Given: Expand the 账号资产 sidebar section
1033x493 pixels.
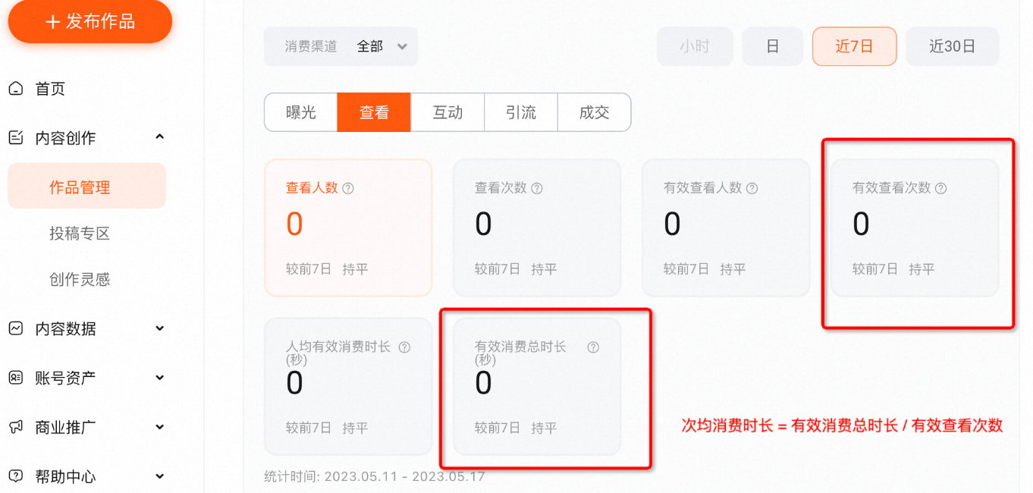Looking at the screenshot, I should point(159,378).
